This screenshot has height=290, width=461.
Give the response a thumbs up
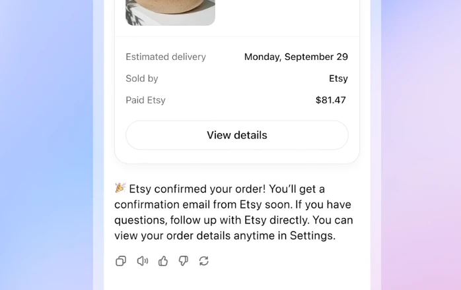[x=163, y=261]
